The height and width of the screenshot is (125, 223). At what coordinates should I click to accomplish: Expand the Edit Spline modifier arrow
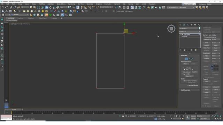coord(183,35)
